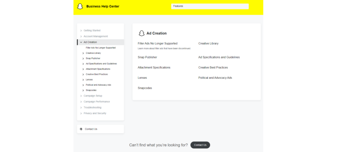Click the search field containing Features
Screen dimensions: 337x152
210,6
